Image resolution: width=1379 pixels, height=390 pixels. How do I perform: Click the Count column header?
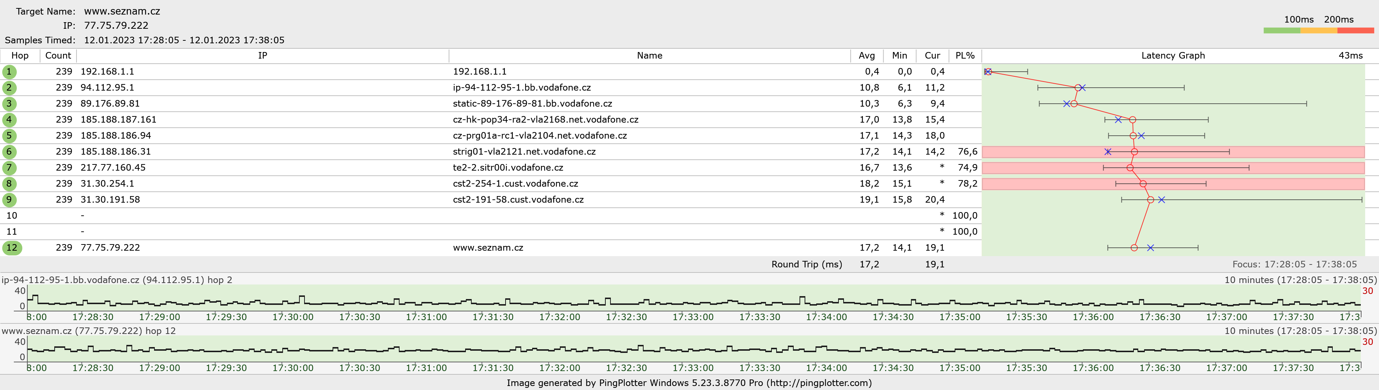tap(58, 56)
